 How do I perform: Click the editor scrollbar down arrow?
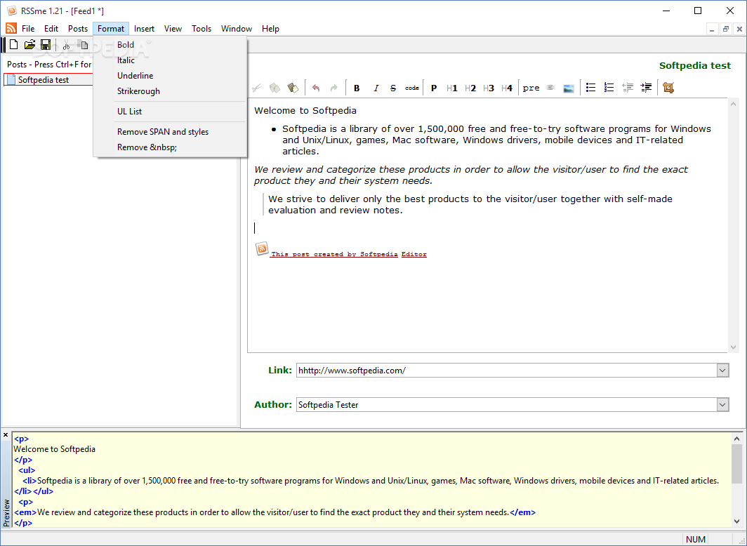733,347
